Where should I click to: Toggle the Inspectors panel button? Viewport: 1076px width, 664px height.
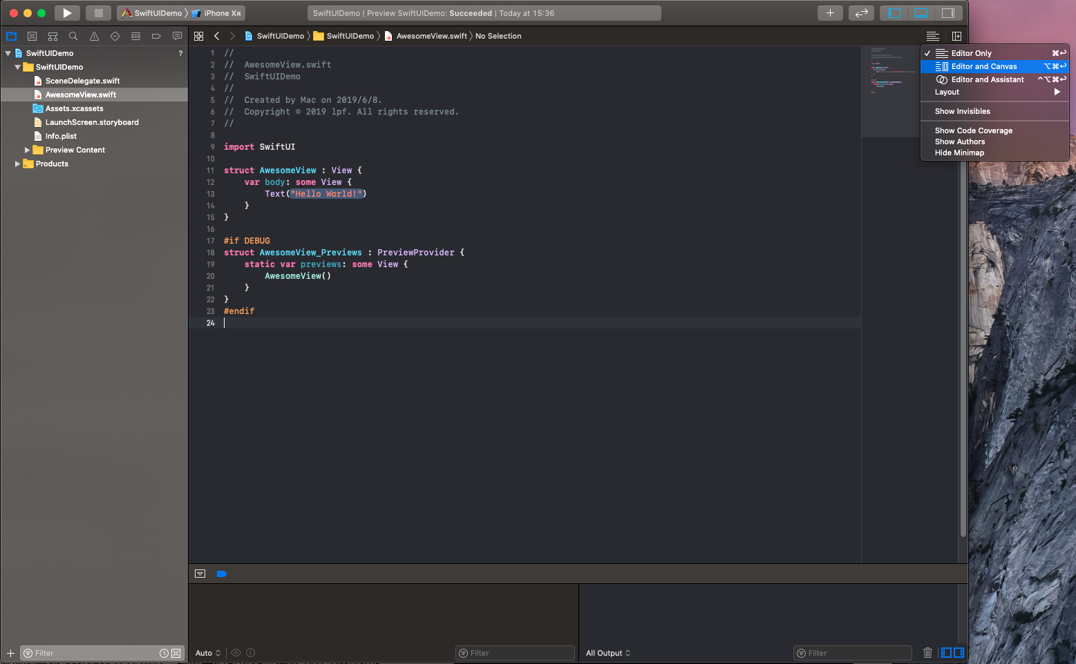click(x=947, y=13)
